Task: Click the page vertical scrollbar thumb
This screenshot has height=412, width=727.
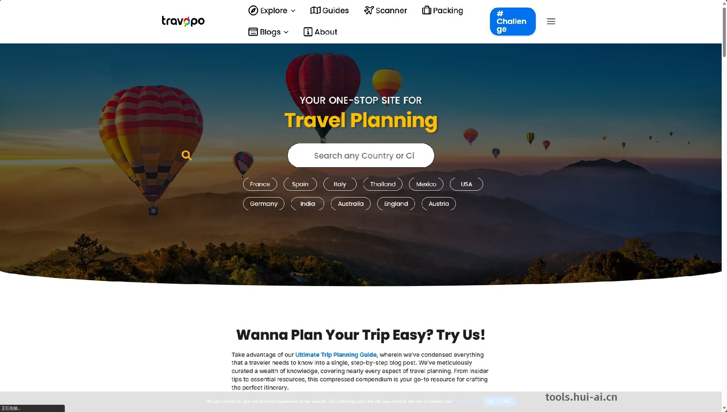Action: (724, 32)
